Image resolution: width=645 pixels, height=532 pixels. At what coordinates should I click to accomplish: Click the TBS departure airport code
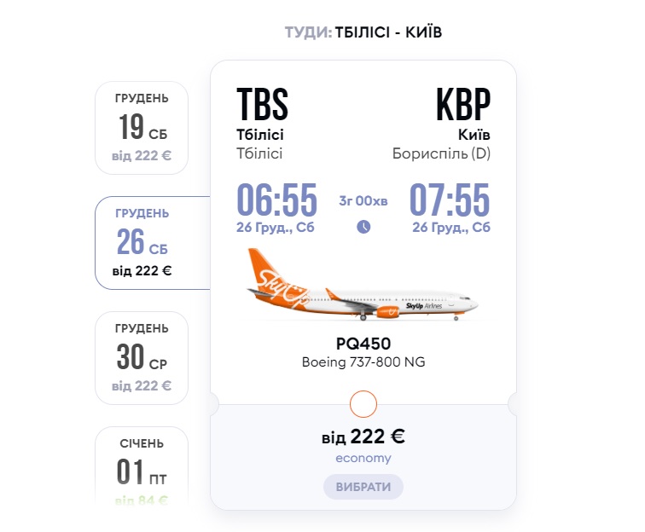[x=263, y=106]
